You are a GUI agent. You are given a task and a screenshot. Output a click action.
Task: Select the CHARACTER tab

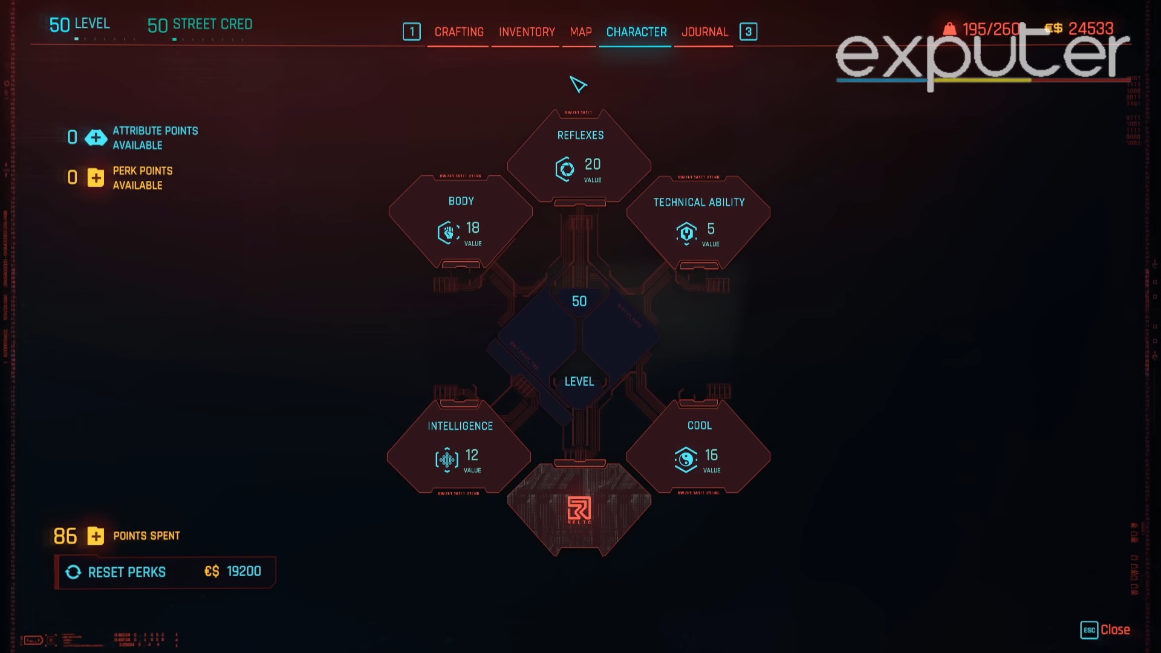click(x=636, y=32)
